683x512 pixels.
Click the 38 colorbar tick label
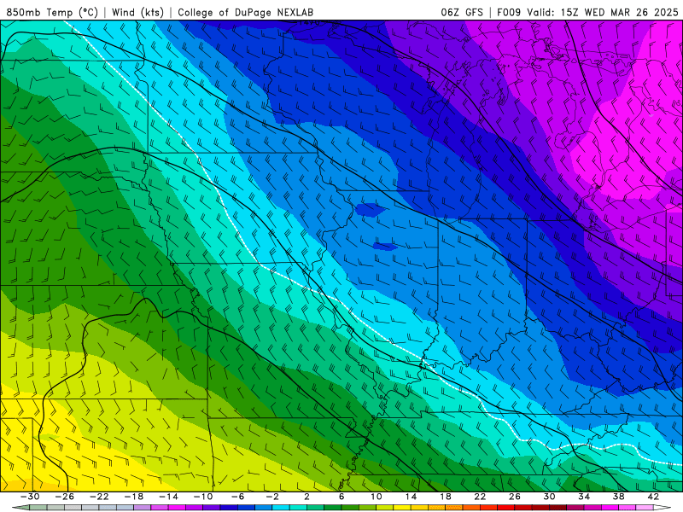point(618,497)
